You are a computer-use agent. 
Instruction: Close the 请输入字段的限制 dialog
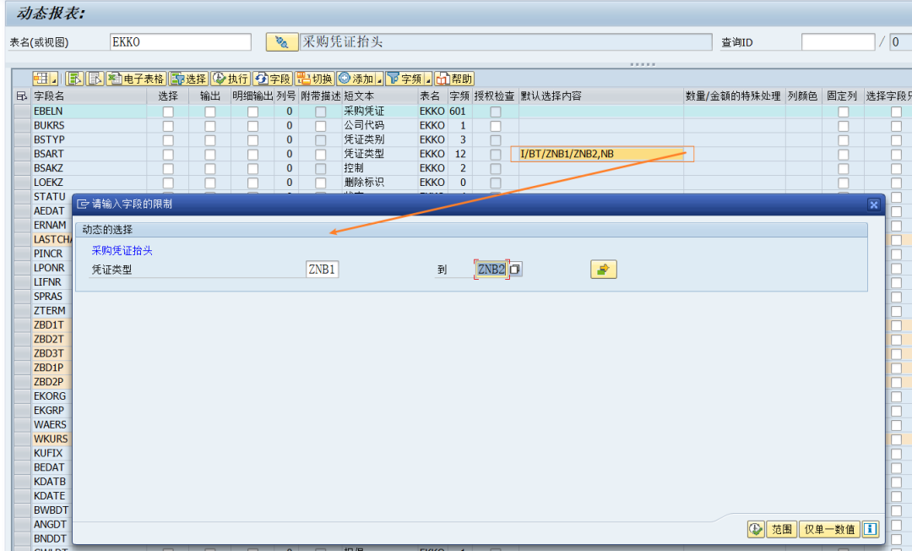point(873,205)
